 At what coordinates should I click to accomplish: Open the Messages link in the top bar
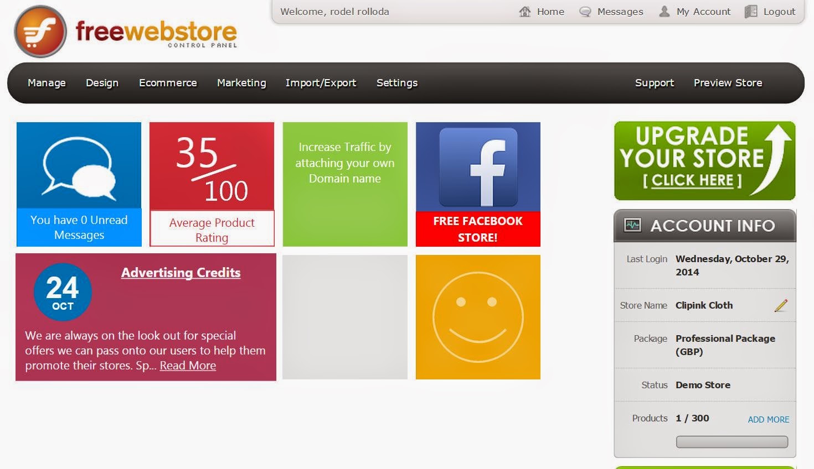[620, 12]
